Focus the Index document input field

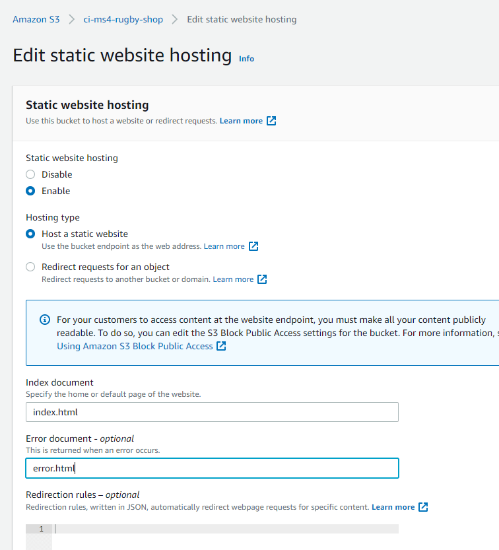tap(212, 412)
